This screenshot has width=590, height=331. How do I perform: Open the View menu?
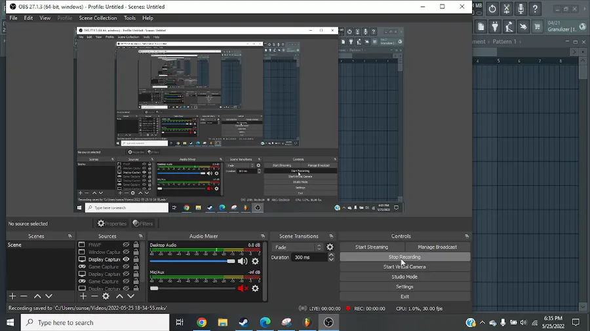click(x=45, y=18)
